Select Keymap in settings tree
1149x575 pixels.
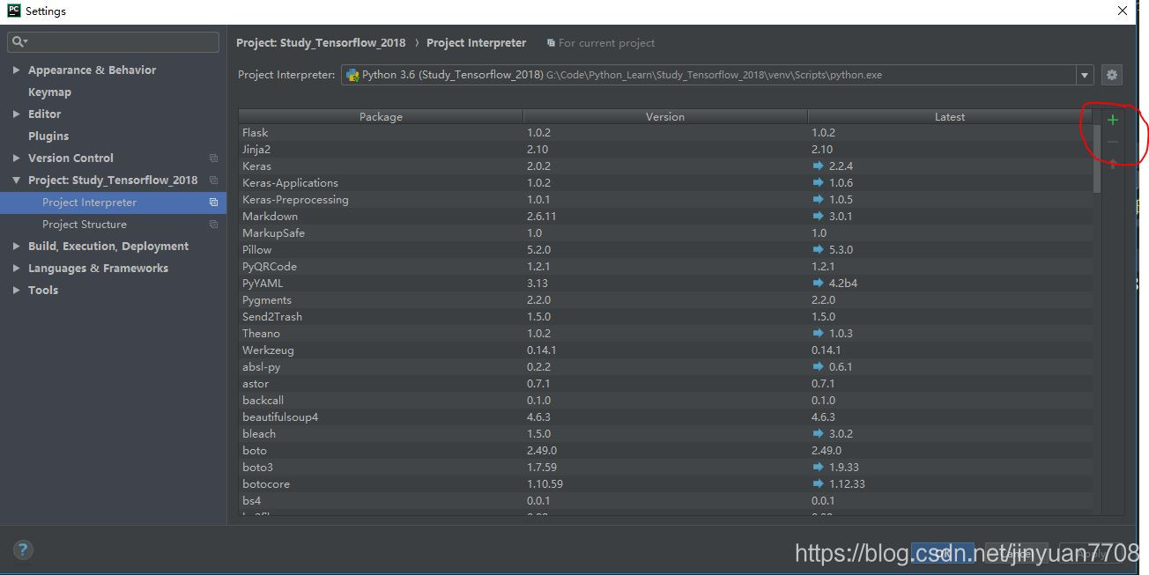[x=49, y=92]
